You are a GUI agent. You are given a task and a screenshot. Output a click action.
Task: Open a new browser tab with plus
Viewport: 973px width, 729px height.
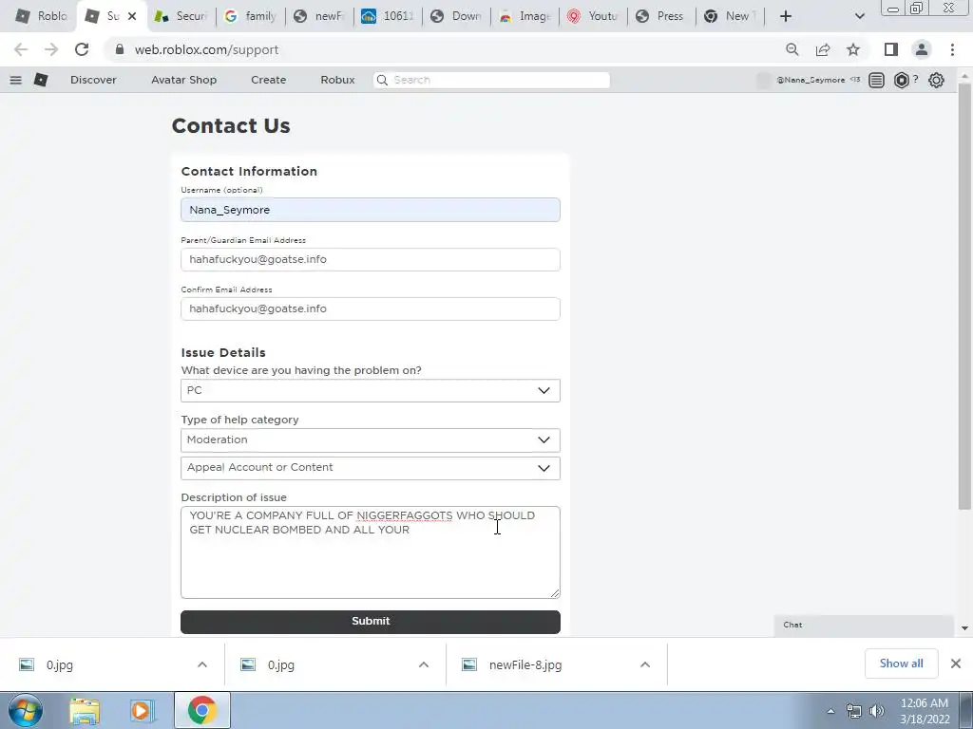[x=786, y=16]
